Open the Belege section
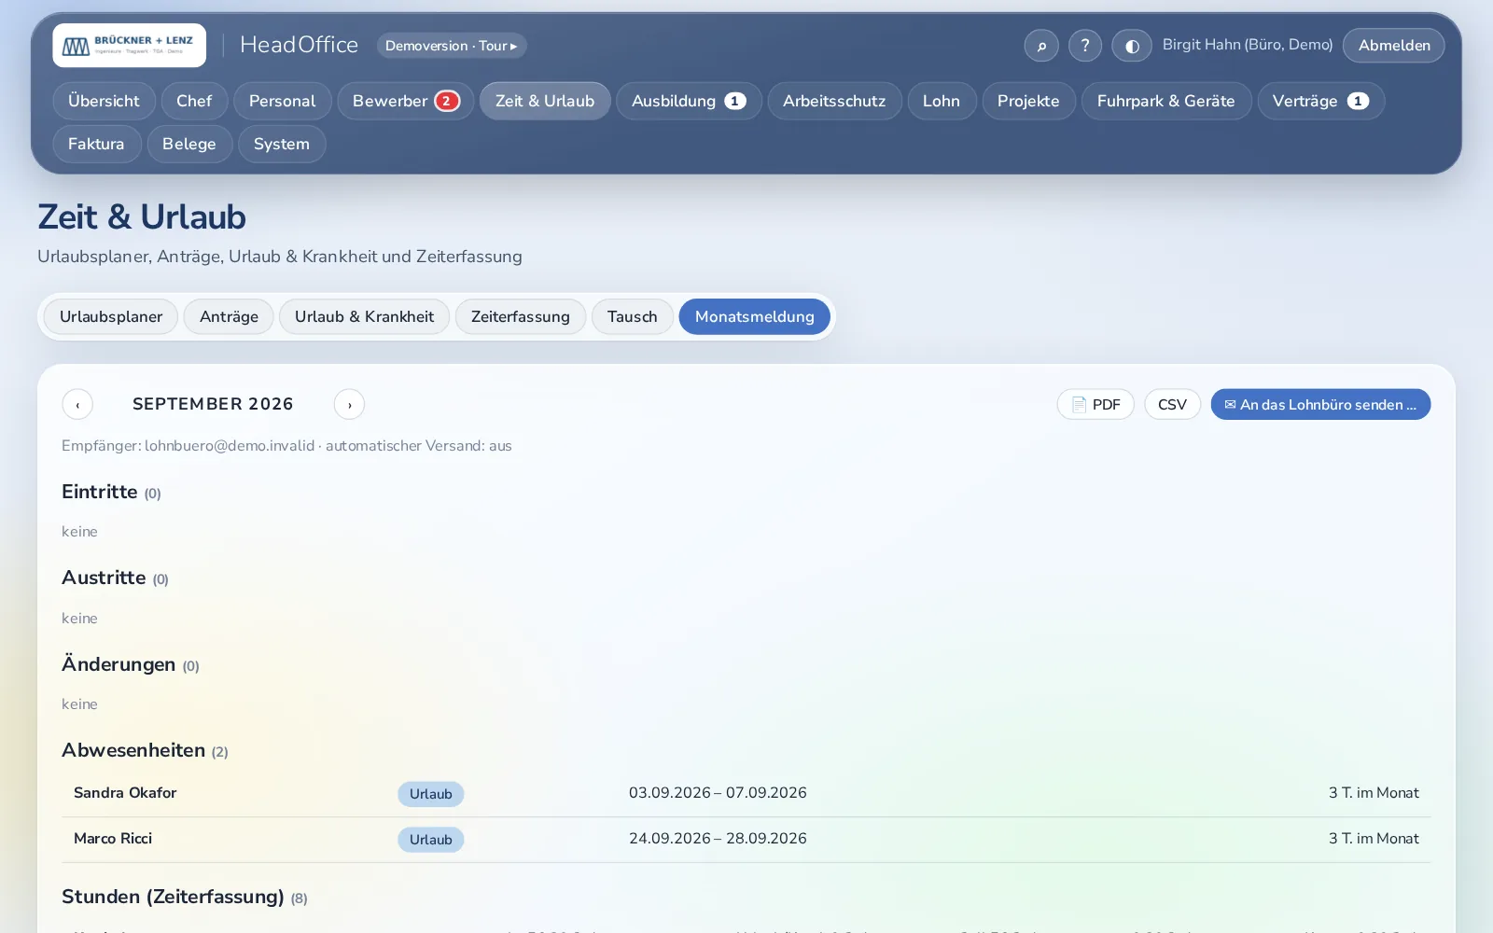Viewport: 1493px width, 933px height. pyautogui.click(x=189, y=144)
